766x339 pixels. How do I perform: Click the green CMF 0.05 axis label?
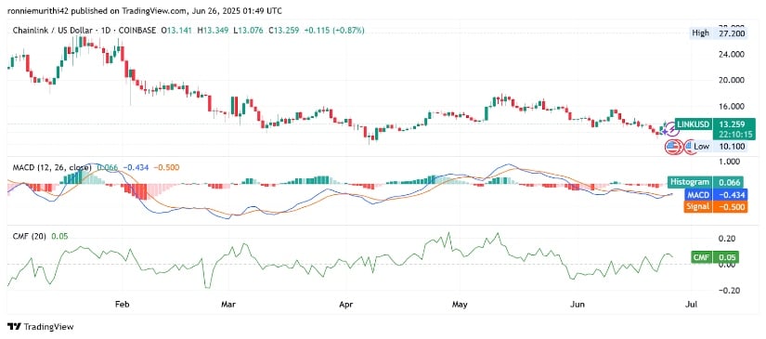(715, 257)
